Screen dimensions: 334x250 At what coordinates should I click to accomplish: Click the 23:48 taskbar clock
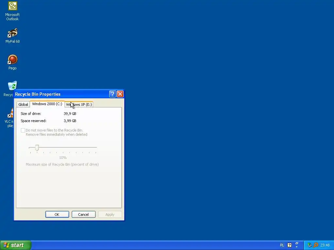[325, 245]
